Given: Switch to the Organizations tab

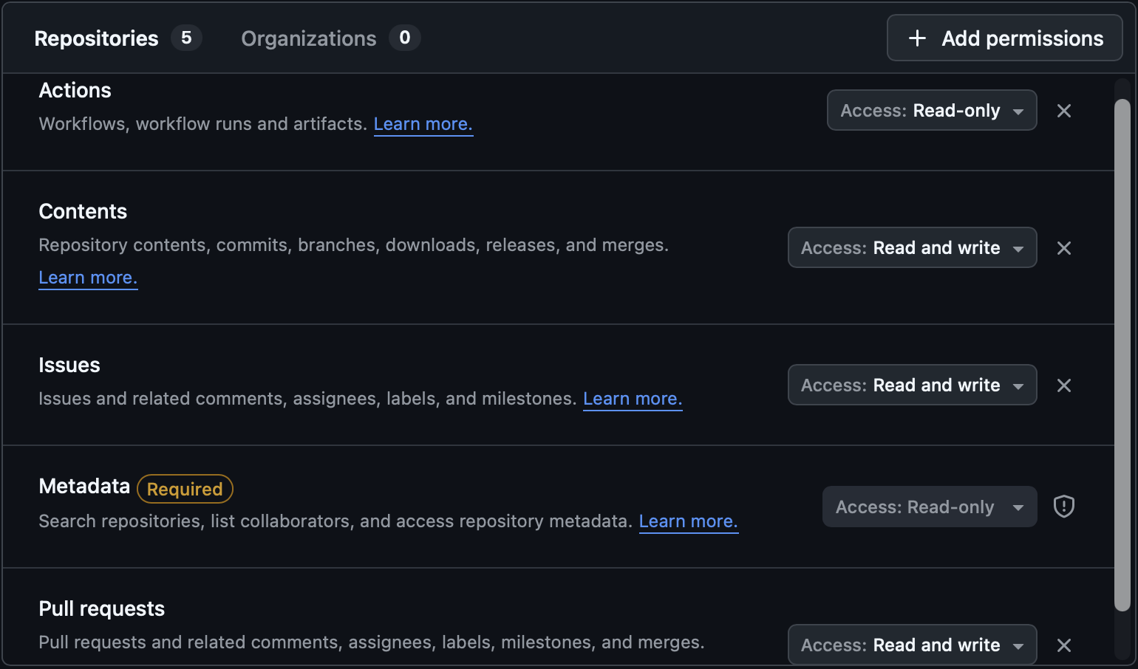Looking at the screenshot, I should tap(309, 38).
